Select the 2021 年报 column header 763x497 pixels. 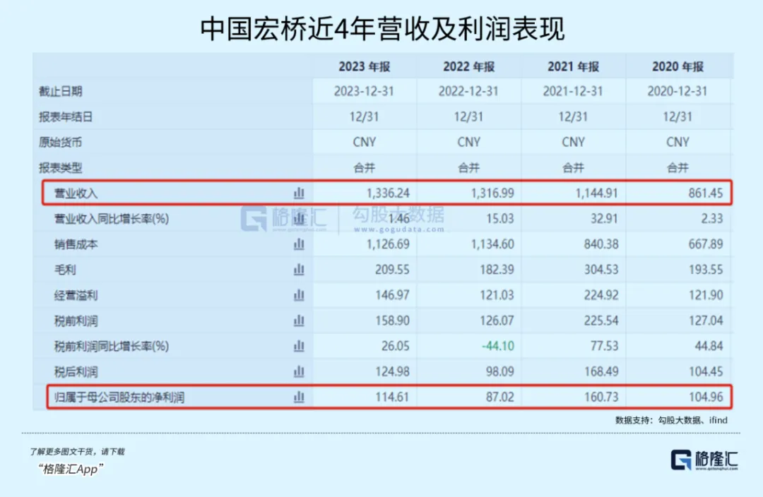pos(573,66)
